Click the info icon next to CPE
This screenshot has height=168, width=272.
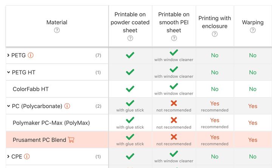click(x=27, y=157)
